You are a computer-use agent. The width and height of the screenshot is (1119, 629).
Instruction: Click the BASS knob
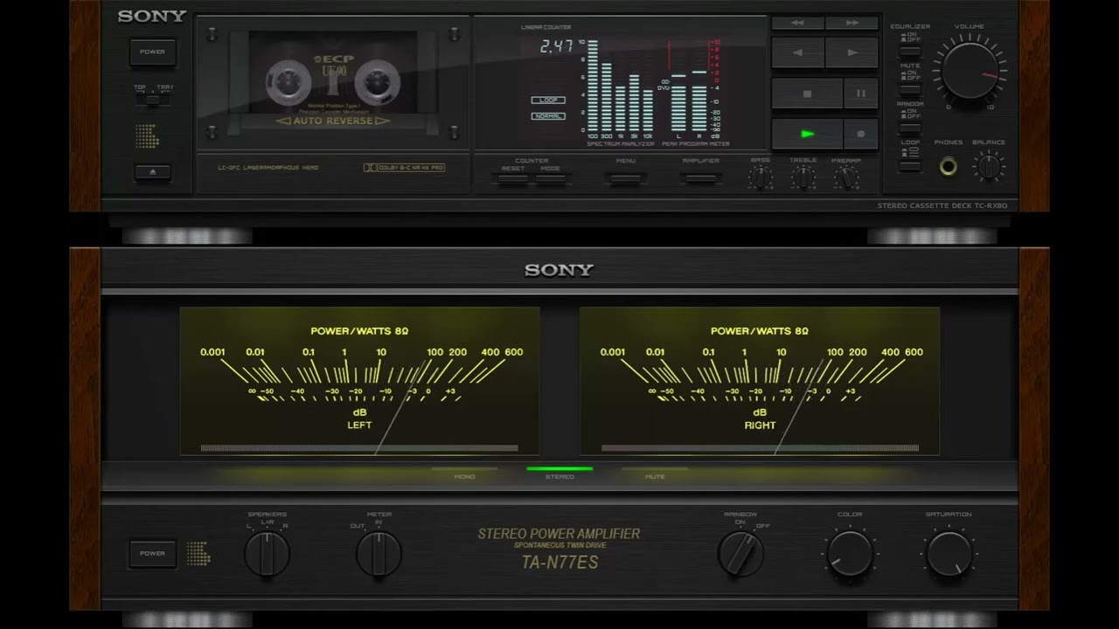pos(761,177)
